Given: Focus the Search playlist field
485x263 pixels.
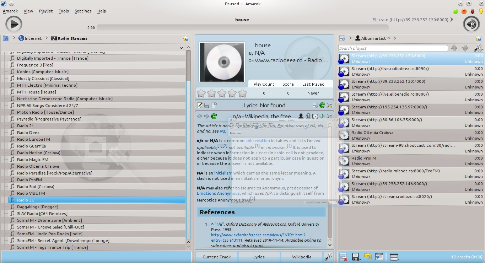Looking at the screenshot, I should (x=393, y=48).
